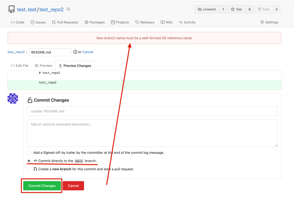Enable the Signed-off-by trailer checkbox
Viewport: 294px width, 197px height.
click(29, 153)
